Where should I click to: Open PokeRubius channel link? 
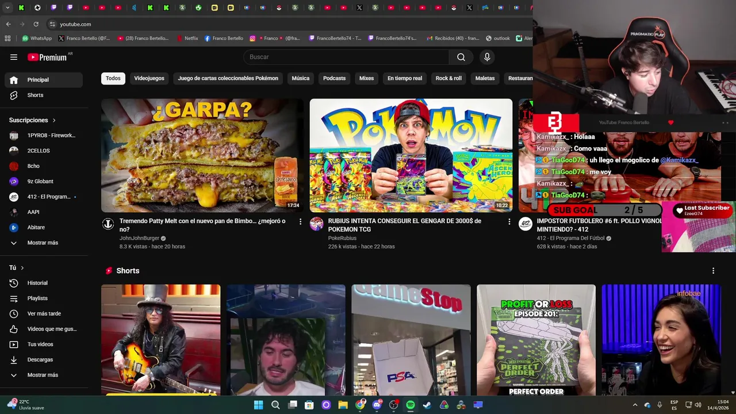click(342, 238)
